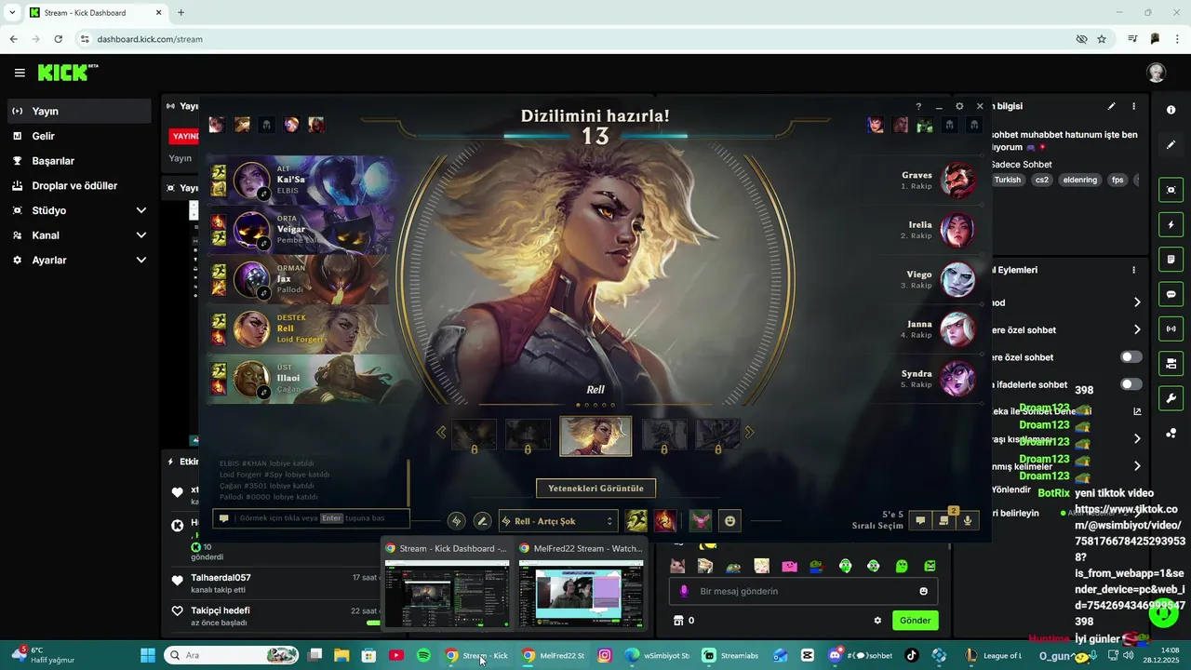Open Streamlabs from the taskbar
This screenshot has width=1191, height=670.
pyautogui.click(x=730, y=655)
